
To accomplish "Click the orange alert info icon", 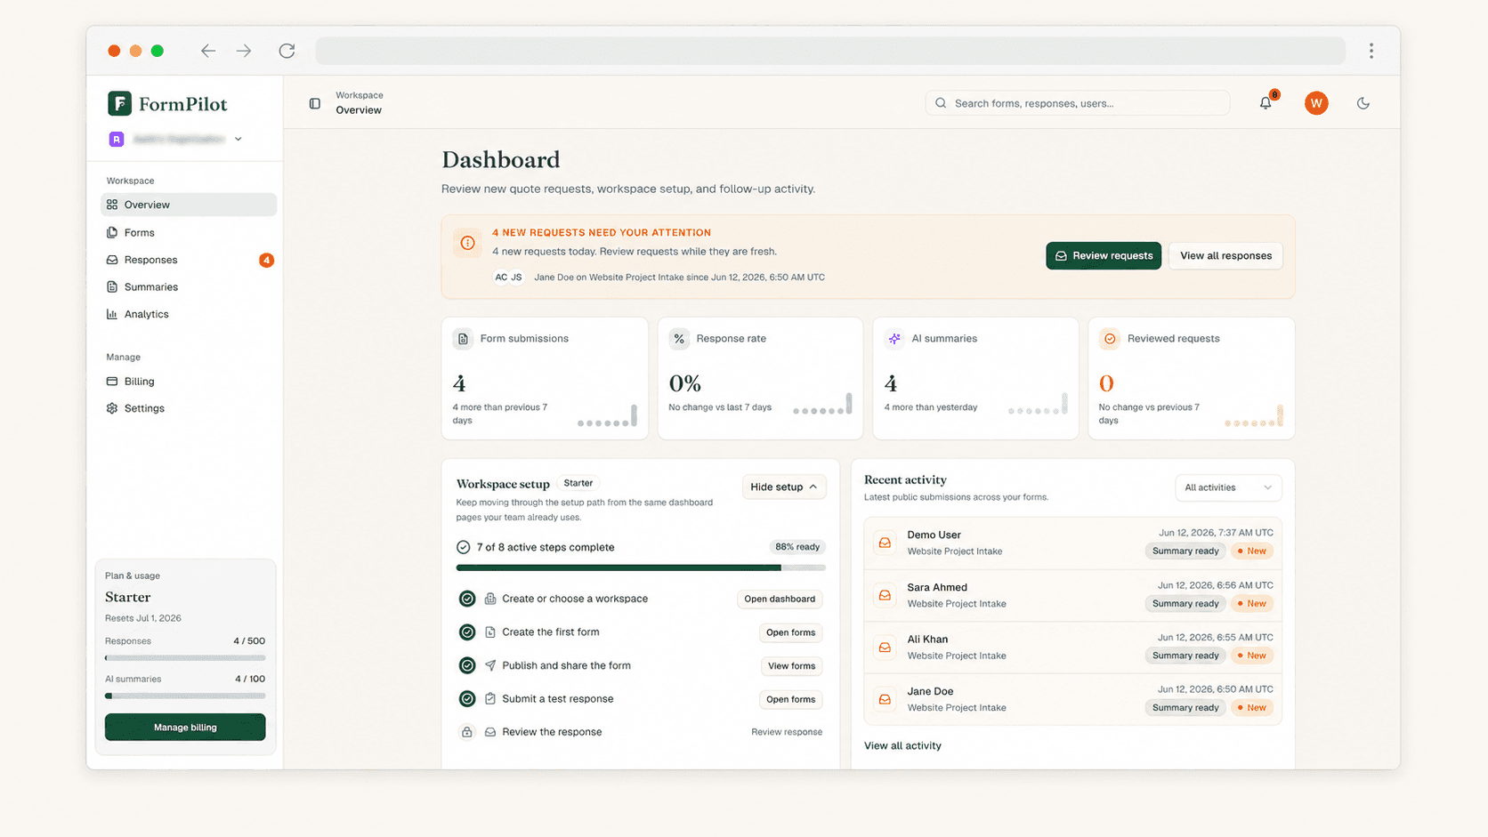I will pos(467,243).
